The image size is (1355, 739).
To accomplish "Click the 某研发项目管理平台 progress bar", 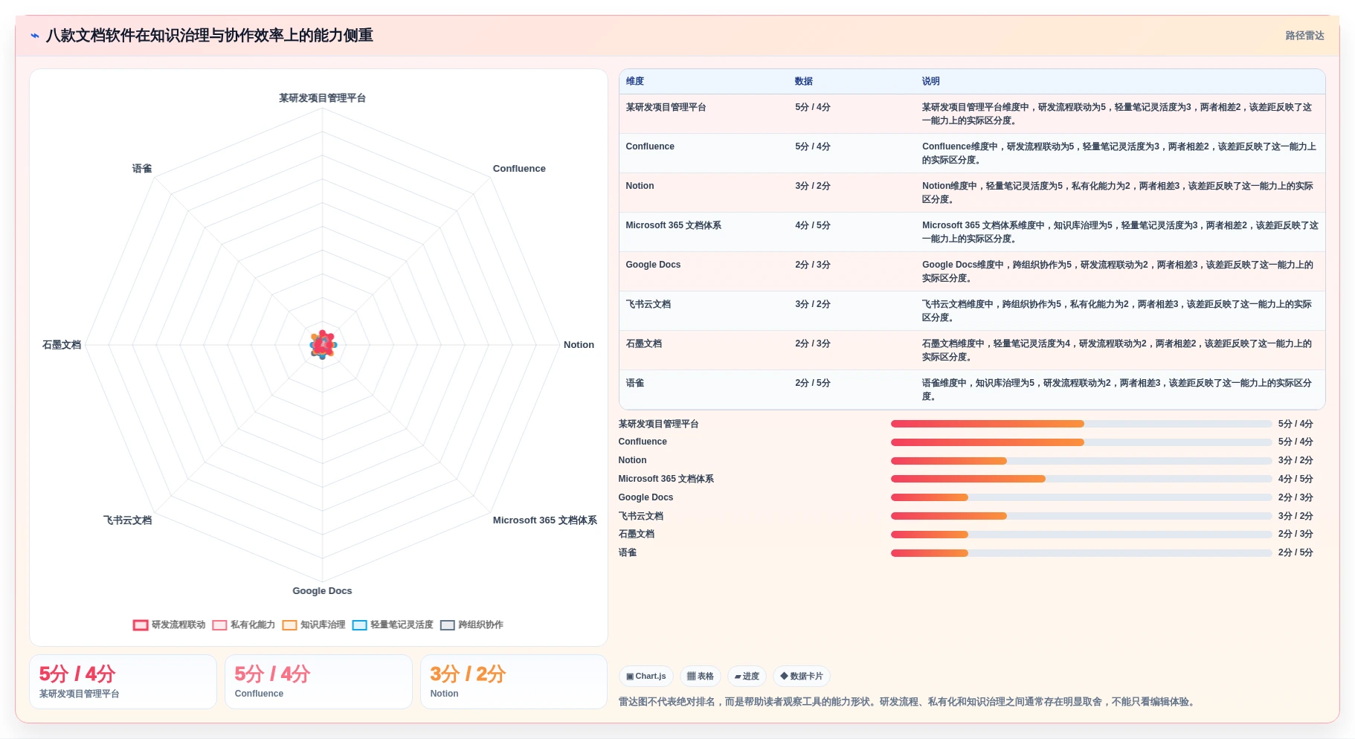I will (x=1081, y=424).
